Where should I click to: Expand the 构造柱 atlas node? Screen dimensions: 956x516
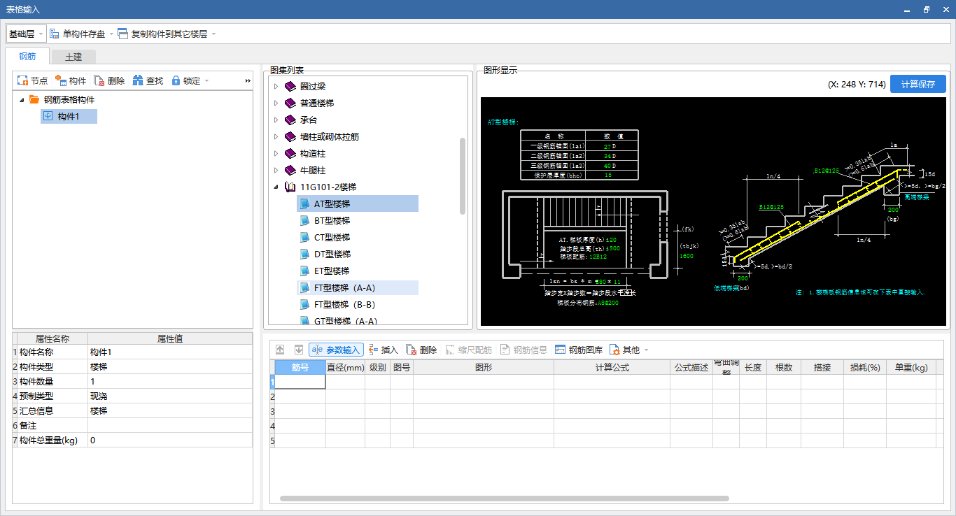(x=276, y=153)
